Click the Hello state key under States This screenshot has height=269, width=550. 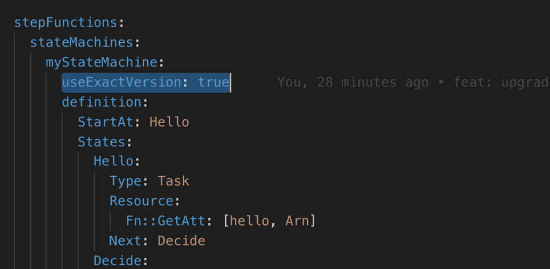pos(113,161)
